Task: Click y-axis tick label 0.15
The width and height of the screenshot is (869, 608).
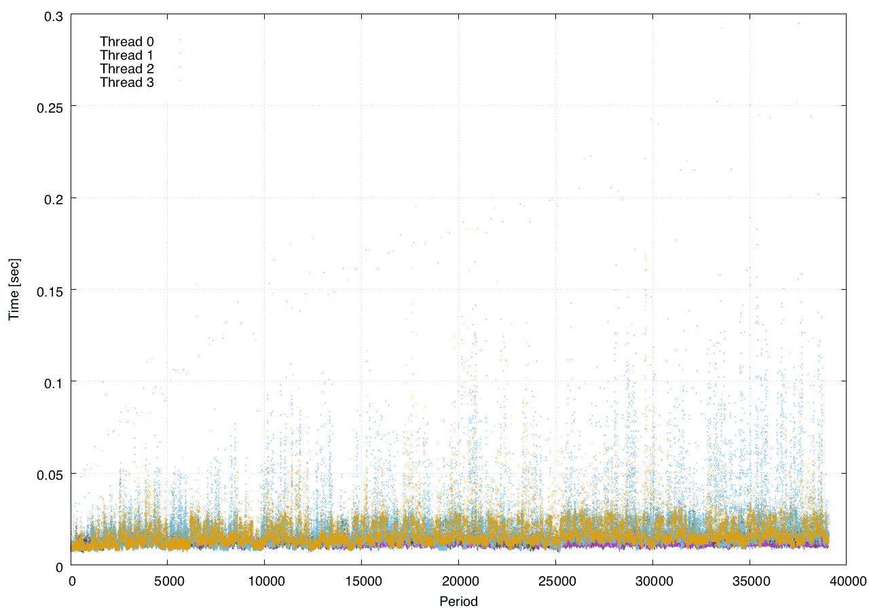Action: point(51,290)
